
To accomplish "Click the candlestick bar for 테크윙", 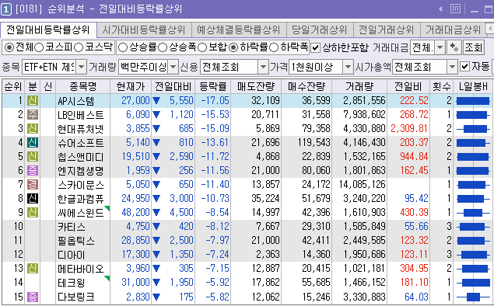I will click(472, 283).
